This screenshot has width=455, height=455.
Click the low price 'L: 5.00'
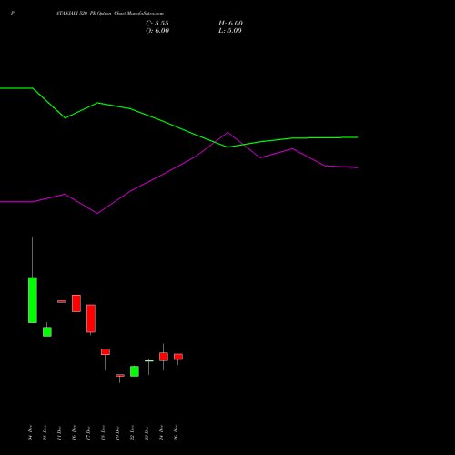[230, 31]
